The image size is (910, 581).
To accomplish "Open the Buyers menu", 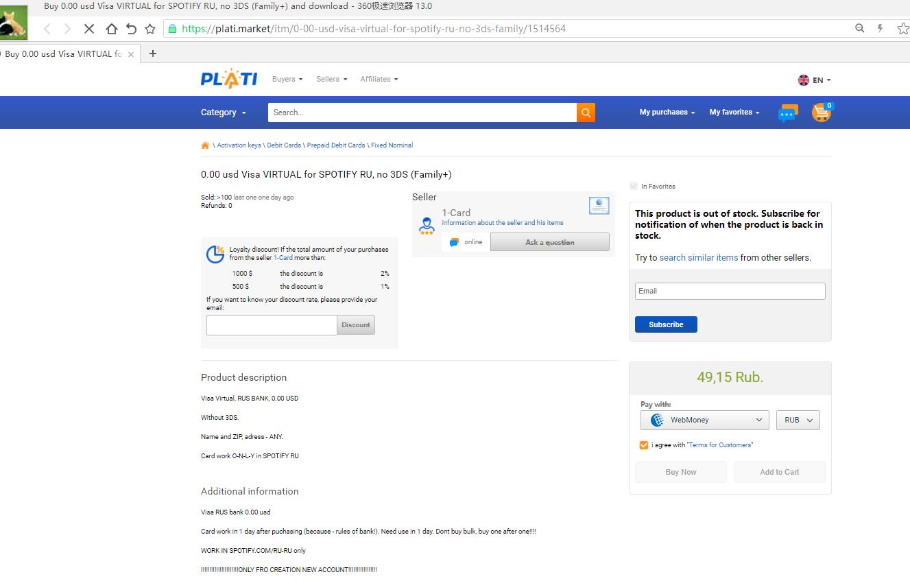I will click(x=287, y=80).
